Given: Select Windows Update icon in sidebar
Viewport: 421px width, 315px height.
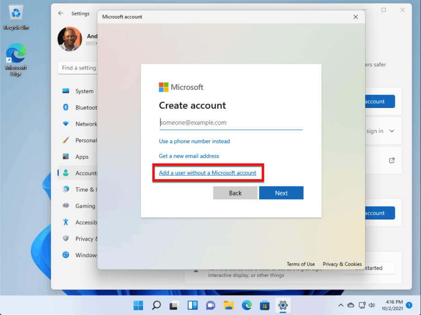Looking at the screenshot, I should [66, 255].
